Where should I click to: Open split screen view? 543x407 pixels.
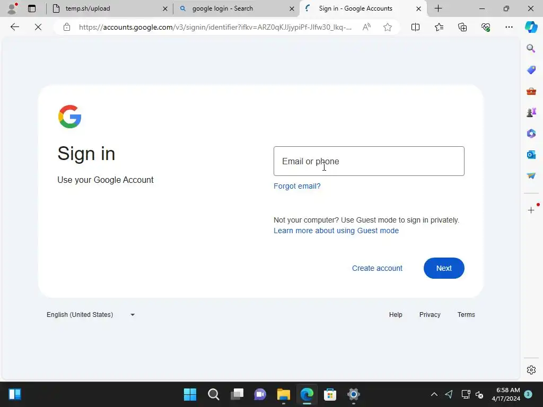tap(415, 27)
